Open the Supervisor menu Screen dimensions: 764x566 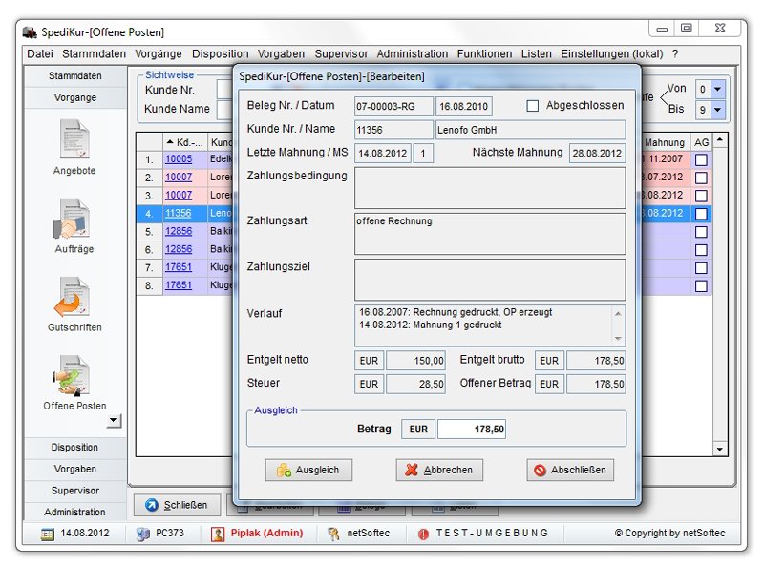[341, 54]
